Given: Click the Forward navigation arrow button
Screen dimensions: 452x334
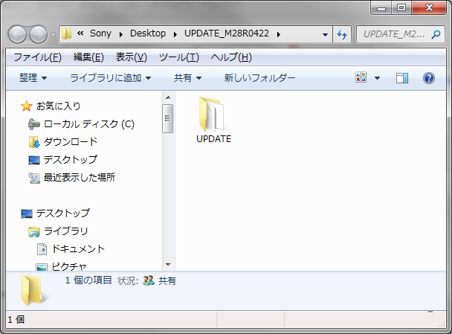Looking at the screenshot, I should 38,34.
